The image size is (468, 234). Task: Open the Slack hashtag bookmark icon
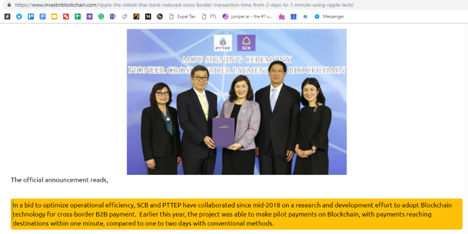click(x=8, y=17)
